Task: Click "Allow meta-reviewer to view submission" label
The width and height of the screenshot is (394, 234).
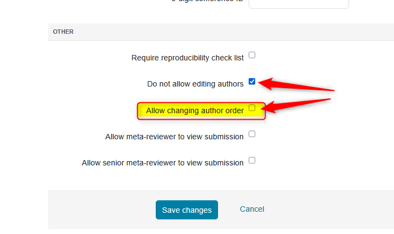Action: (174, 137)
